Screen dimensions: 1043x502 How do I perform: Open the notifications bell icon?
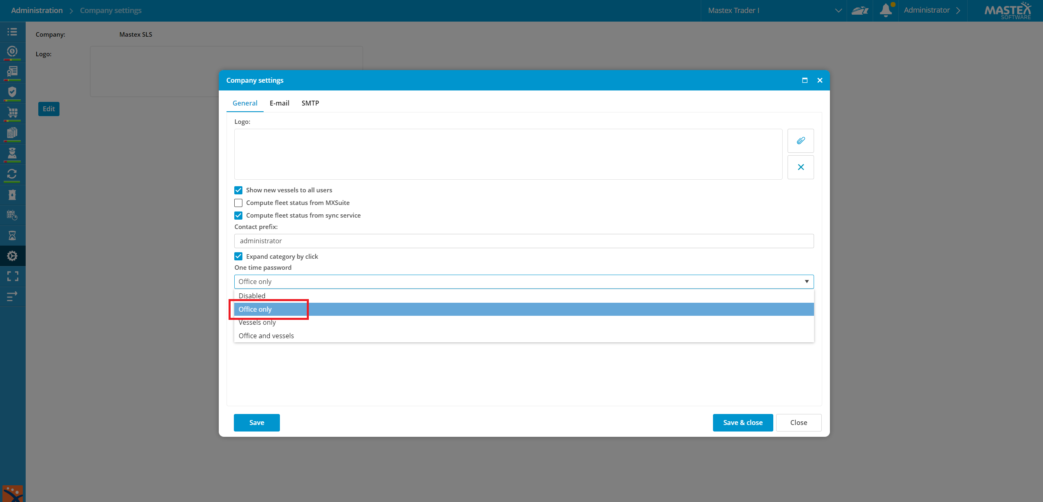click(x=886, y=10)
